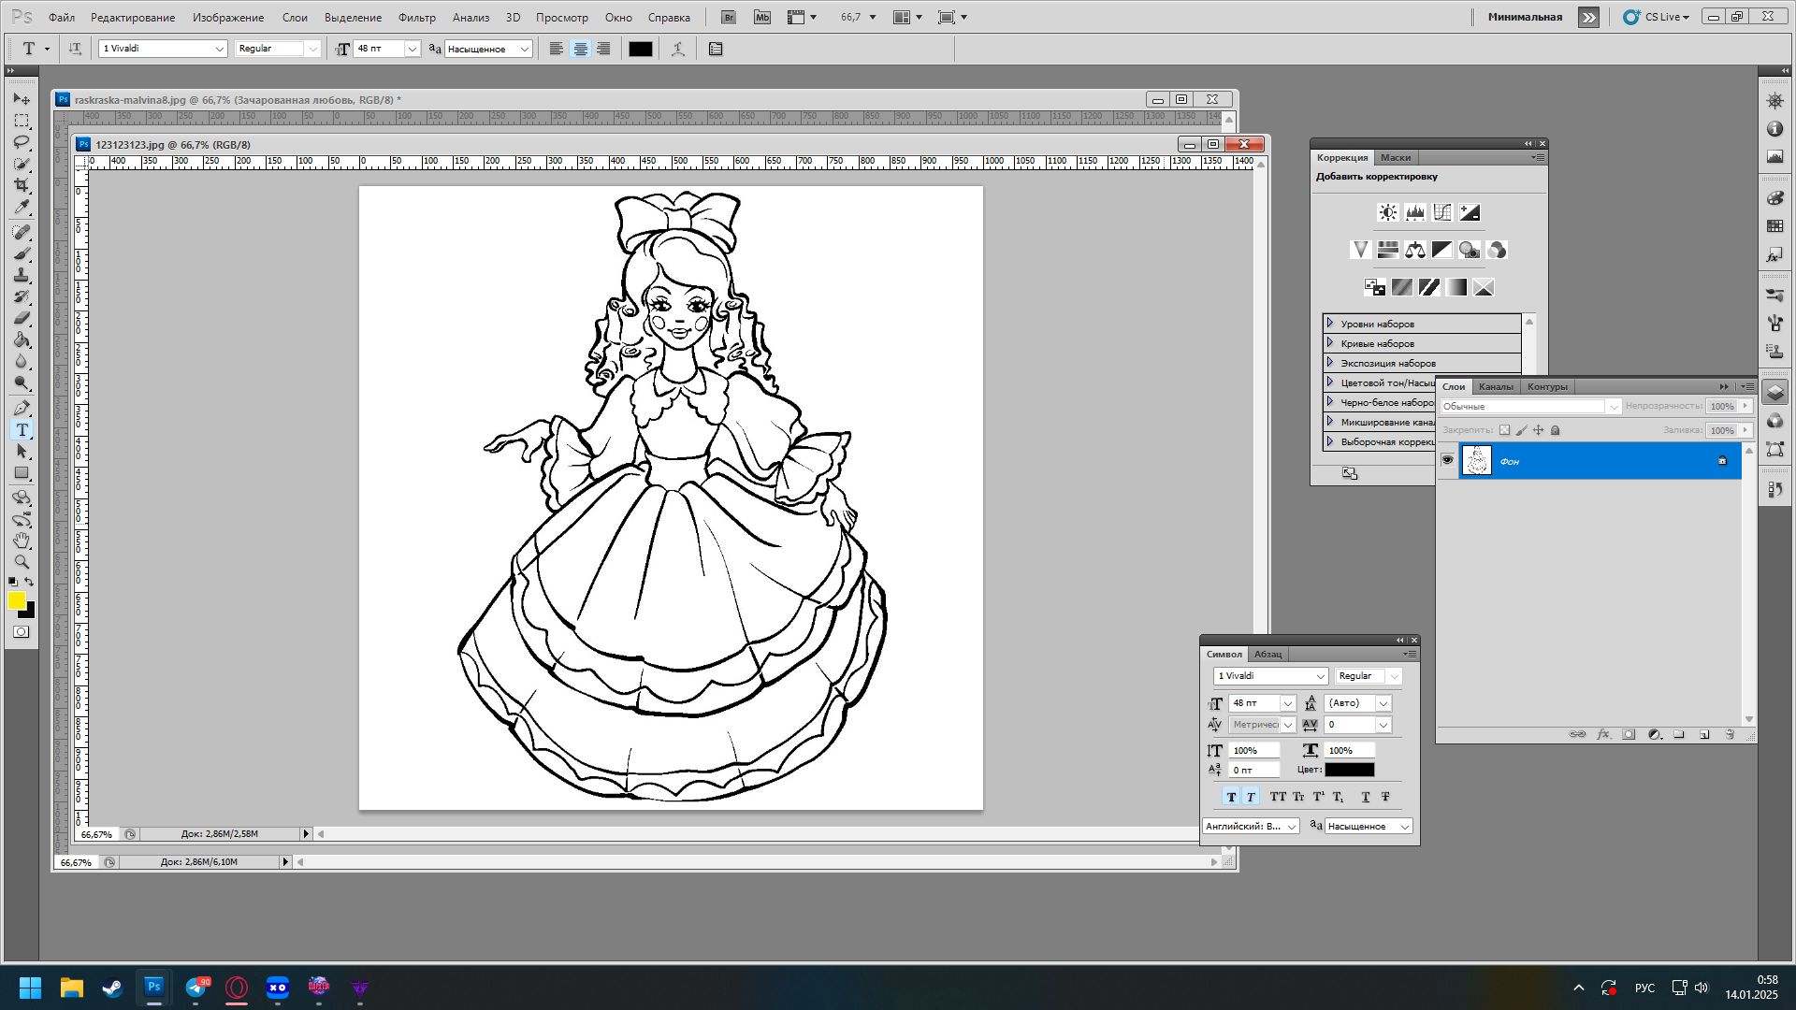Toggle underline text style

[1366, 797]
